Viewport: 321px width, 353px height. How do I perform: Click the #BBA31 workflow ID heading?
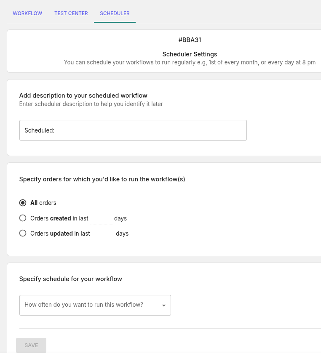coord(190,40)
